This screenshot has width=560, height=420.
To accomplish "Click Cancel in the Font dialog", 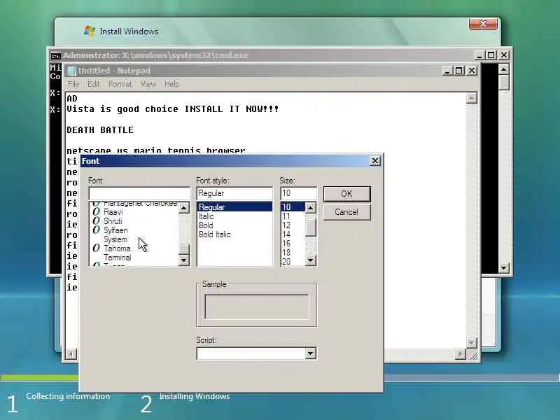I will (346, 212).
